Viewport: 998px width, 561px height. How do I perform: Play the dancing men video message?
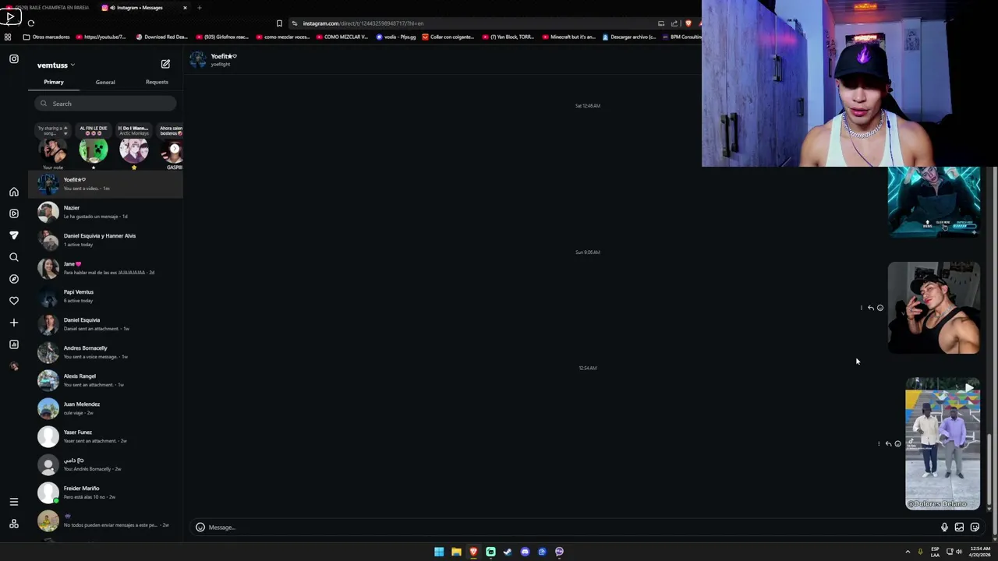click(x=943, y=444)
